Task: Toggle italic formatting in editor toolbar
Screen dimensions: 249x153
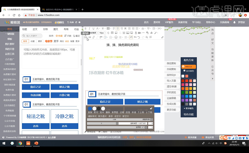Action: (x=89, y=29)
